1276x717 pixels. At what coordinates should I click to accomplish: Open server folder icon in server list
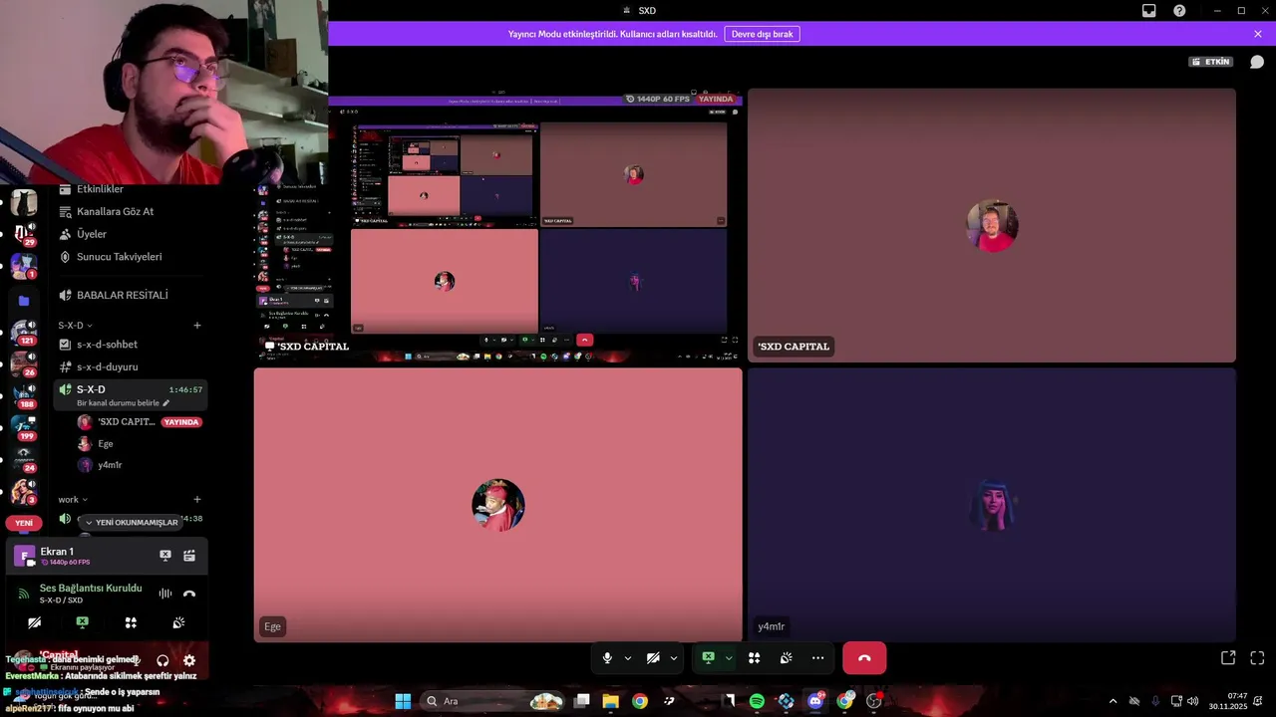click(x=24, y=301)
